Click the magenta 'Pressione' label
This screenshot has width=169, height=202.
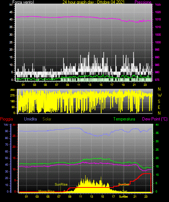click(143, 2)
